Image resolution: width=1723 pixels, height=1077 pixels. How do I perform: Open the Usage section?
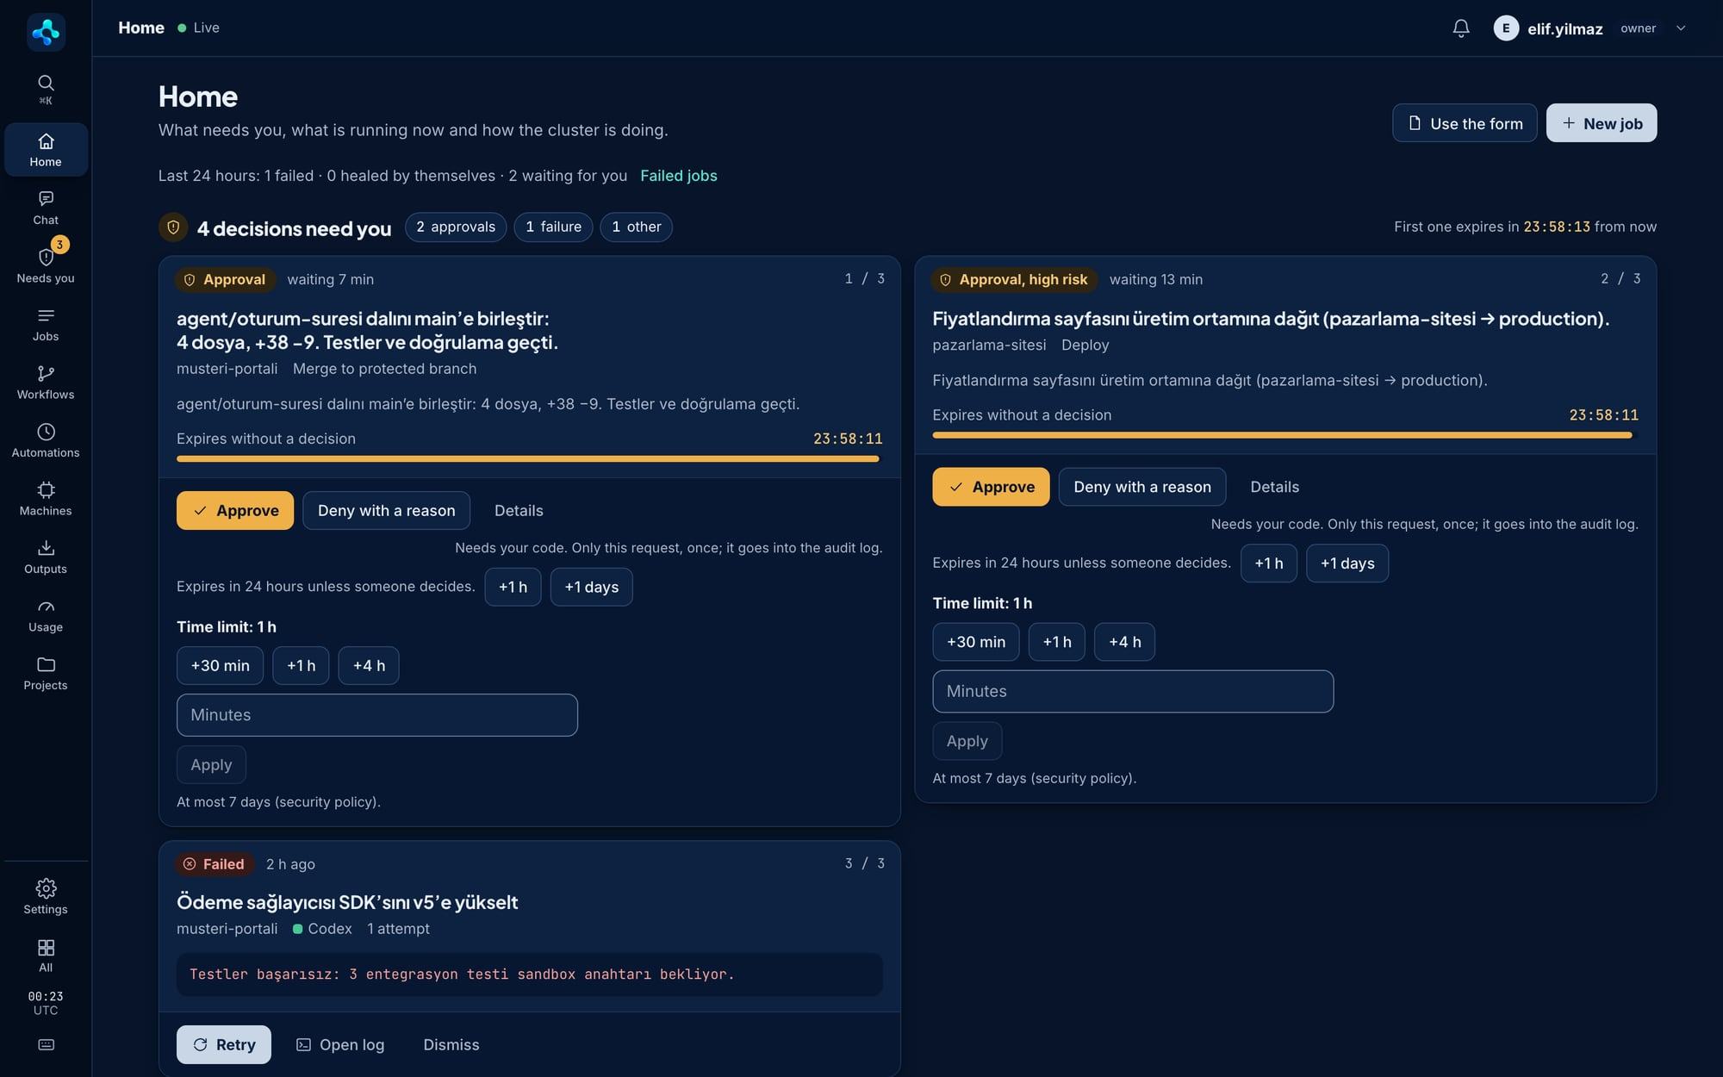(x=46, y=614)
